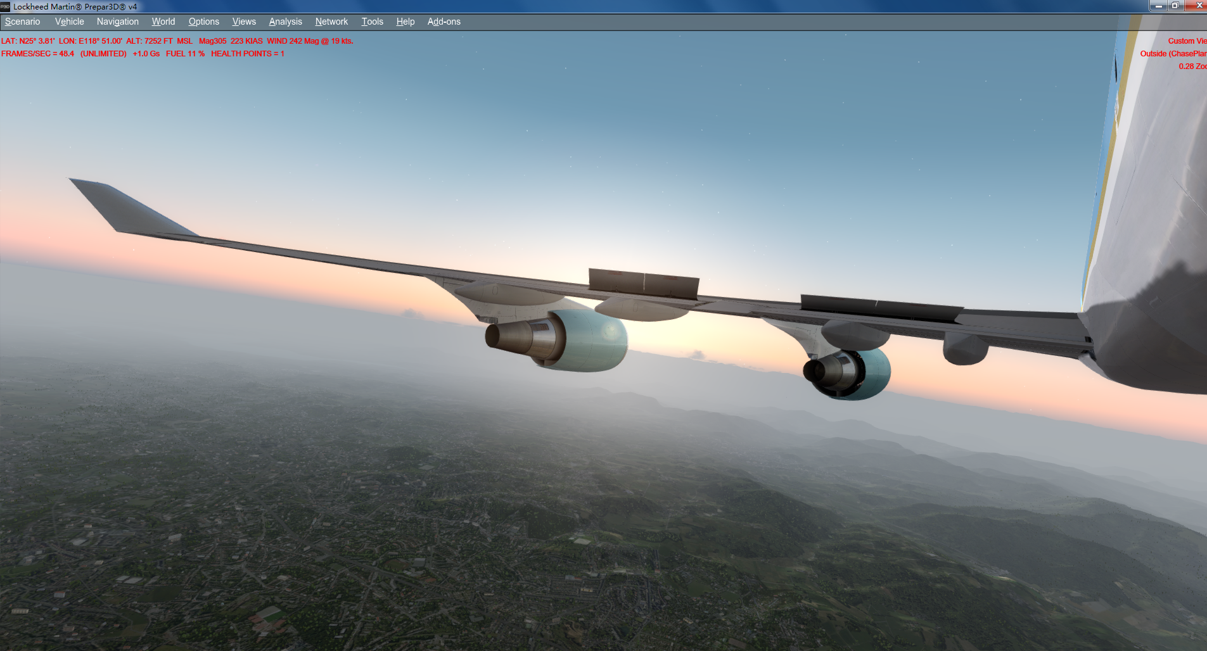Viewport: 1207px width, 651px height.
Task: Open the World menu
Action: 163,21
